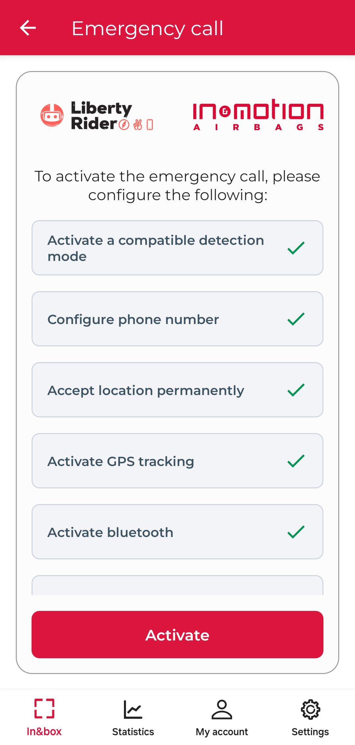Viewport: 355px width, 745px height.
Task: Tap the phone icon beside Liberty Rider
Action: click(150, 125)
